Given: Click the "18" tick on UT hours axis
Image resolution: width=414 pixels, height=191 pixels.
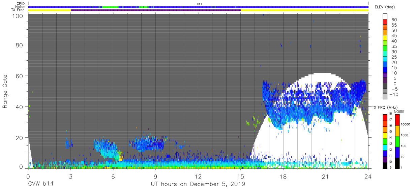Looking at the screenshot, I should (283, 176).
